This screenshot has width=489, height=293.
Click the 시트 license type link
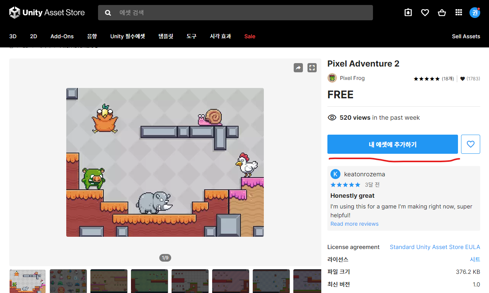tap(475, 259)
